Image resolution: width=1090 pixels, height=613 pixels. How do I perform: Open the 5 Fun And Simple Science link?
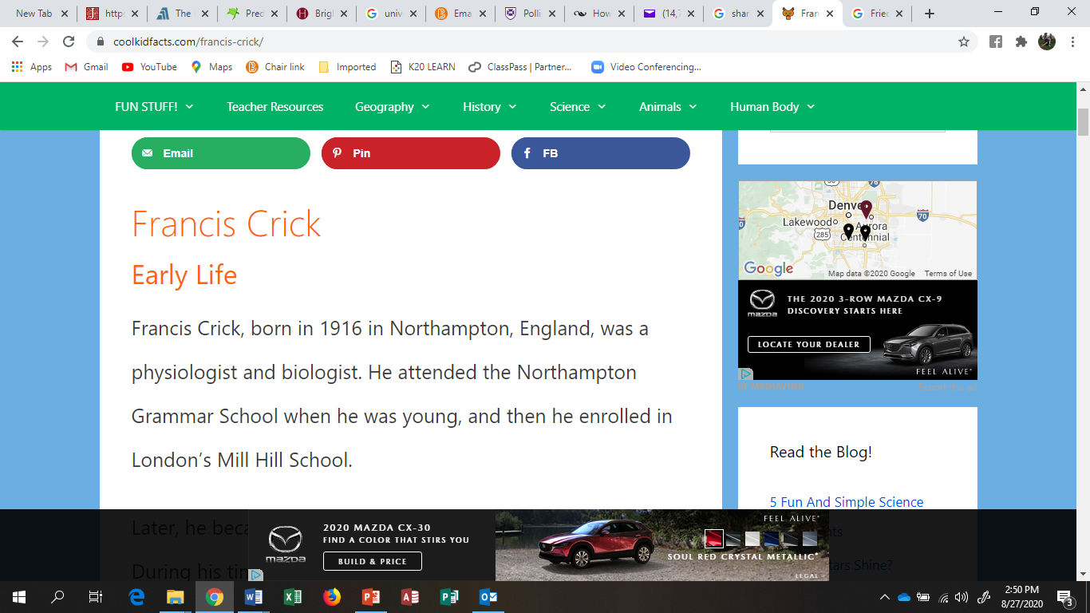pos(846,502)
